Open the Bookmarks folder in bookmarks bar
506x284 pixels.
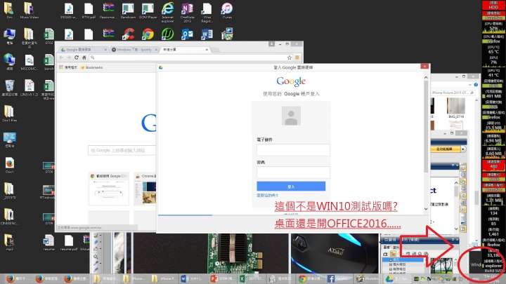(x=91, y=67)
